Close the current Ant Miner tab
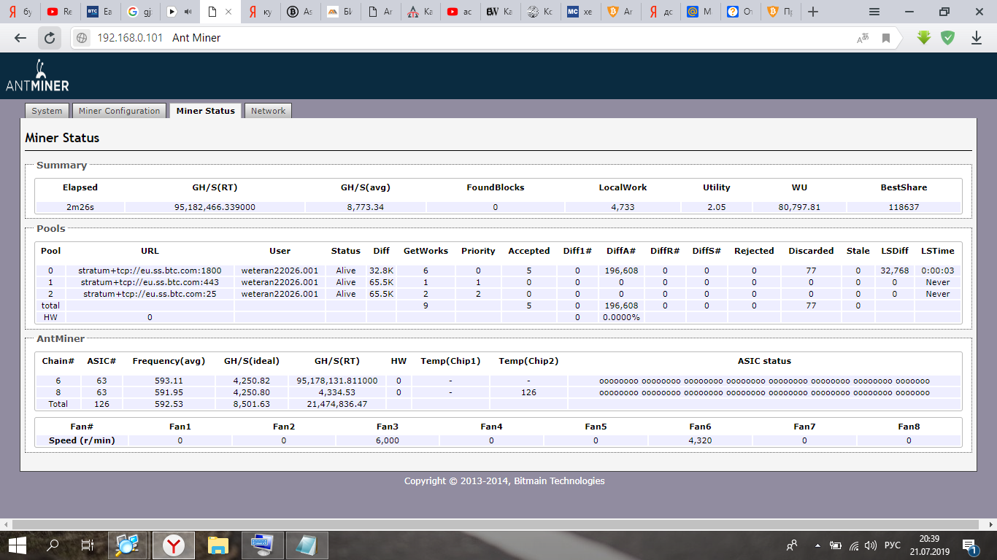This screenshot has width=997, height=560. click(228, 12)
